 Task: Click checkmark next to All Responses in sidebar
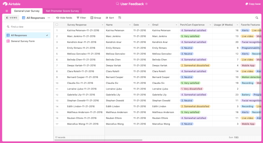pyautogui.click(x=47, y=35)
